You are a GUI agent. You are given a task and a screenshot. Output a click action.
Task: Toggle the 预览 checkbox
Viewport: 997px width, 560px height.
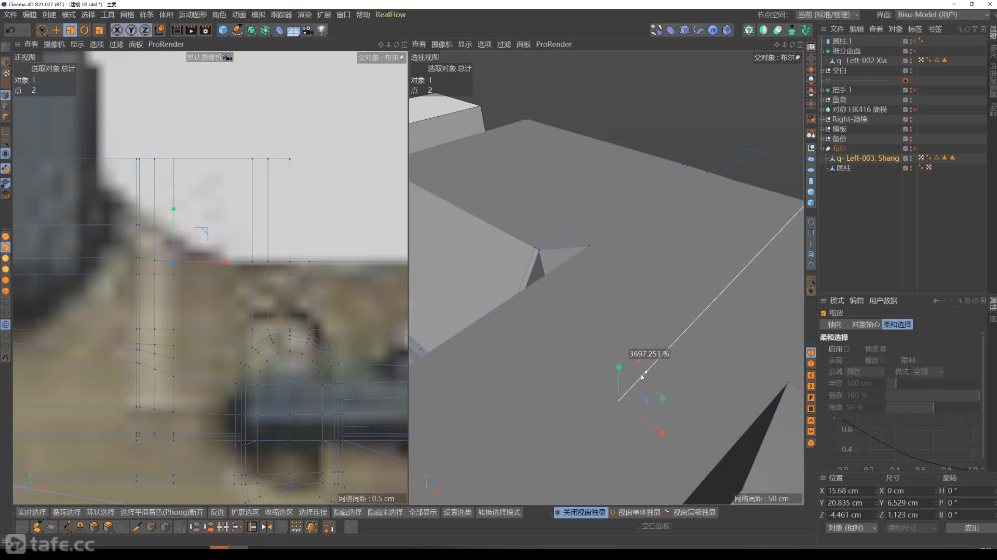point(883,349)
